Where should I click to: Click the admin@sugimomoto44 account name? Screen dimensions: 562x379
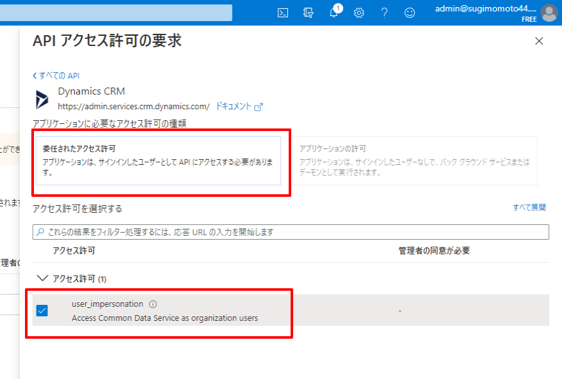coord(486,8)
